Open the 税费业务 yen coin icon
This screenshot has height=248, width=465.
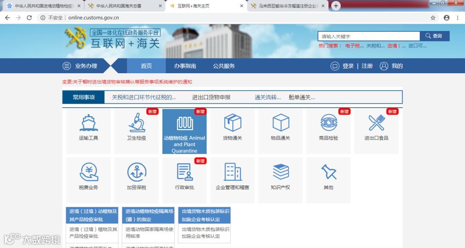[x=89, y=172]
